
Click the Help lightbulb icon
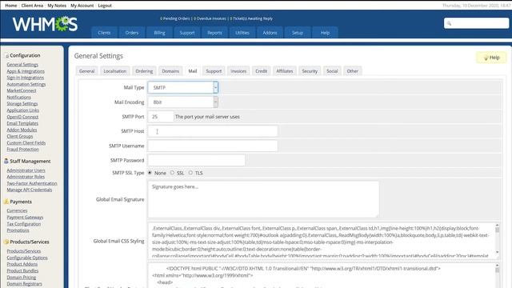pyautogui.click(x=486, y=58)
